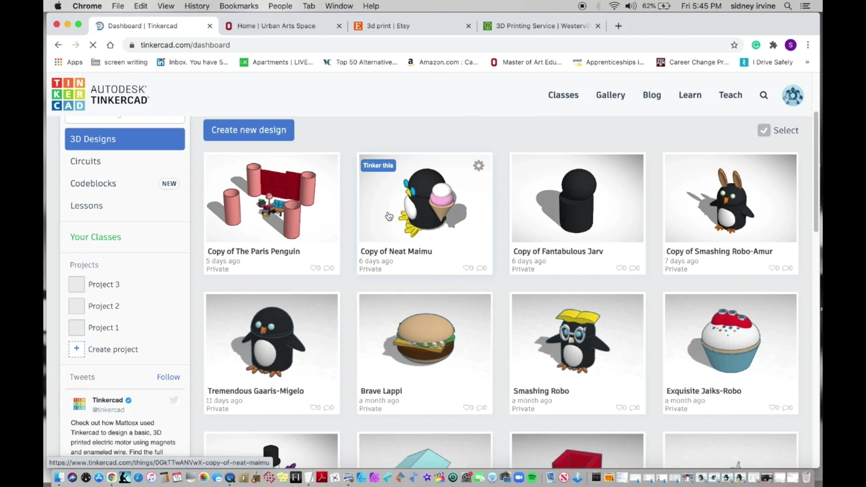Click Codeblocks NEW badge icon
This screenshot has height=487, width=866.
[x=170, y=183]
